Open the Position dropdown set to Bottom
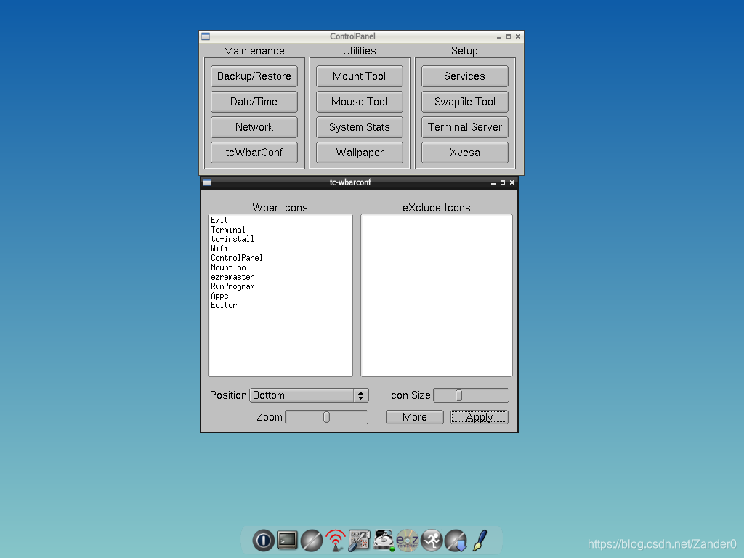This screenshot has width=744, height=558. point(309,395)
